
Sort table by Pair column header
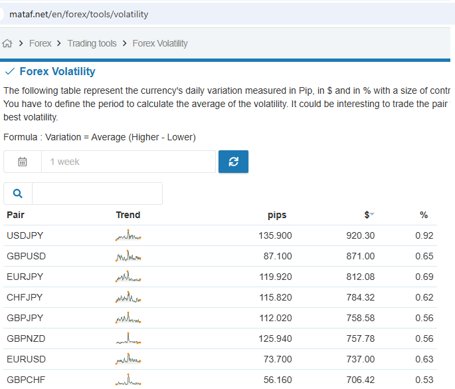(x=15, y=215)
